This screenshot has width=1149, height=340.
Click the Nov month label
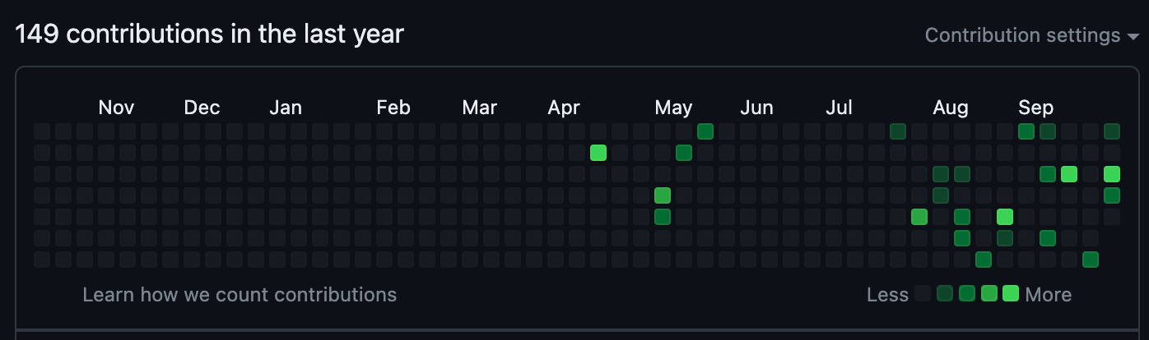[x=116, y=108]
